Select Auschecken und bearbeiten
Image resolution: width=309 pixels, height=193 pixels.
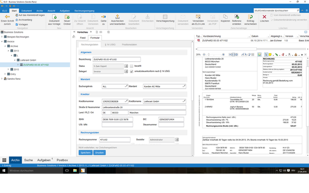click(117, 20)
